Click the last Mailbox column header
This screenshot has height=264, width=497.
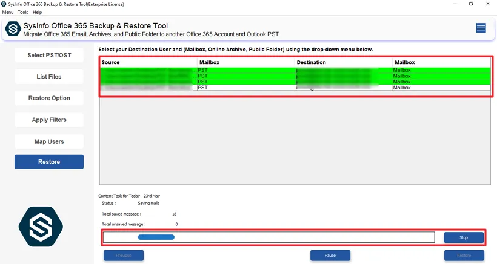tap(441, 62)
